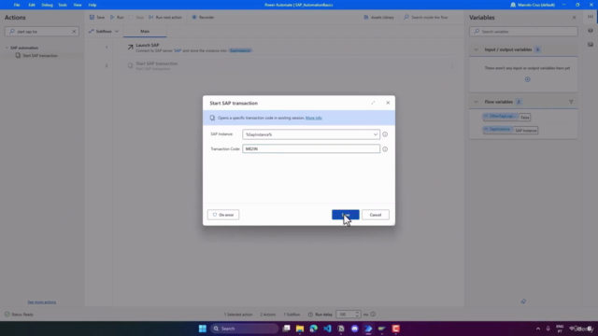
Task: Edit the Transaction Code field
Action: (311, 149)
